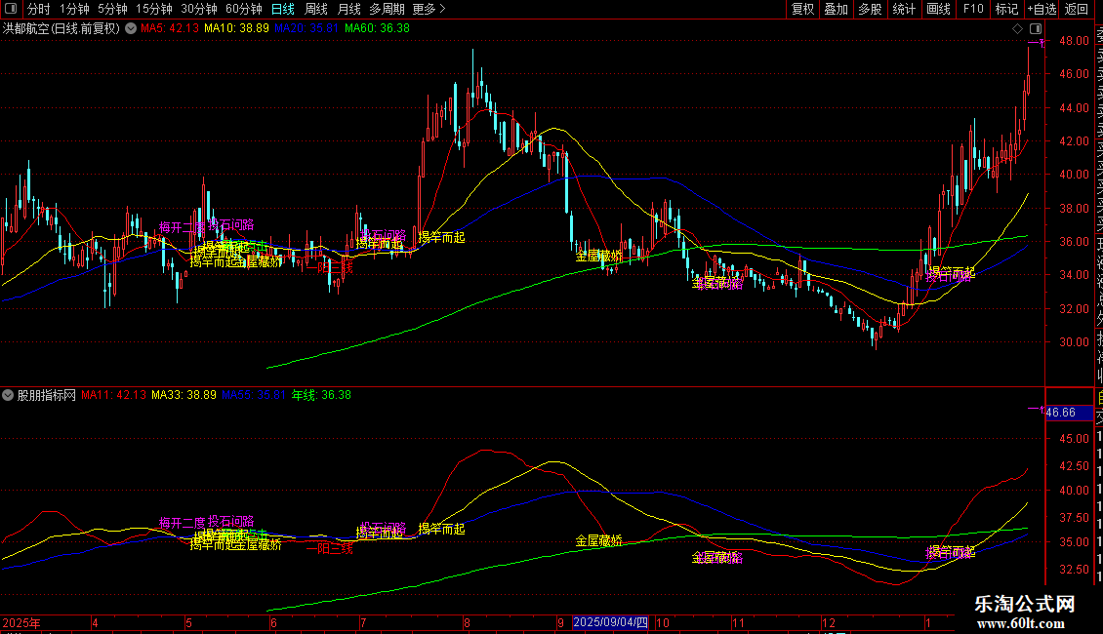Image resolution: width=1103 pixels, height=634 pixels.
Task: Expand the 更多 period options
Action: (x=429, y=9)
